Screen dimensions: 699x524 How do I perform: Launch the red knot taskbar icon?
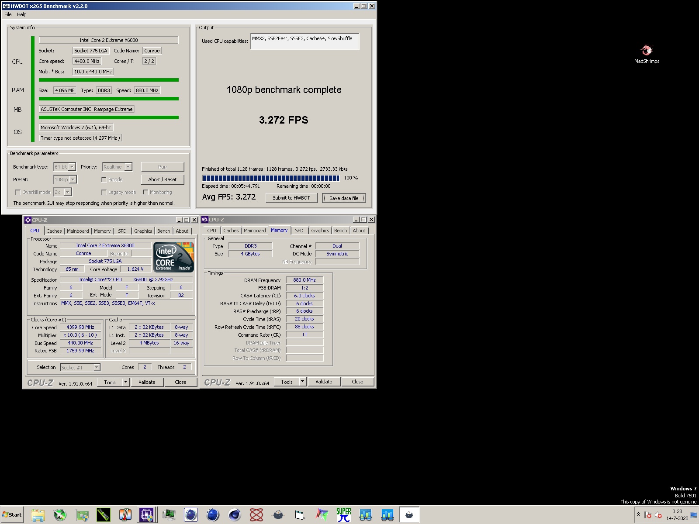[256, 515]
